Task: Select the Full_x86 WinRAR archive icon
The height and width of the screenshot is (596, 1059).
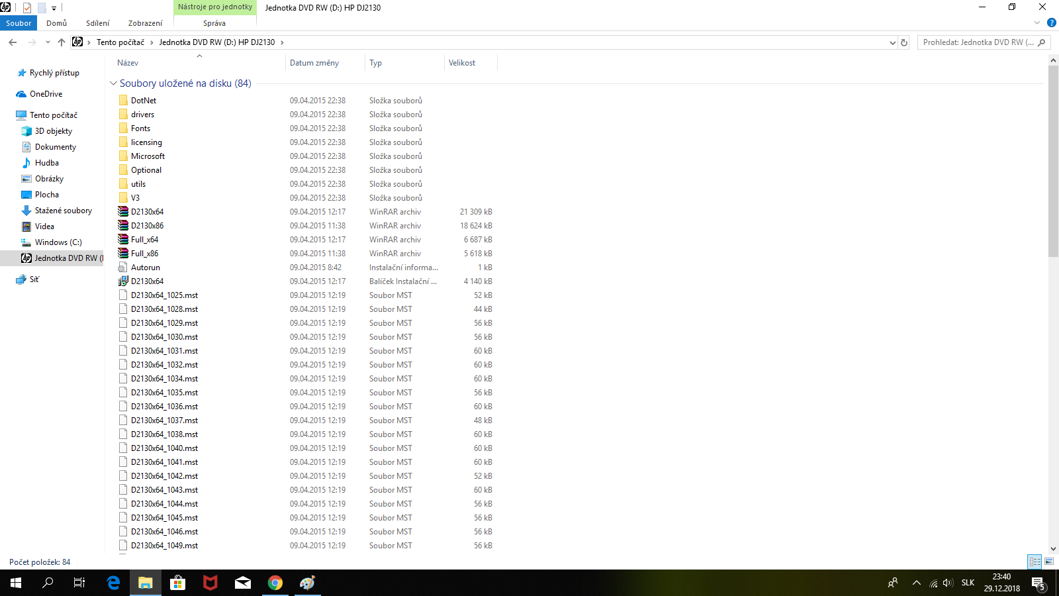Action: (123, 254)
